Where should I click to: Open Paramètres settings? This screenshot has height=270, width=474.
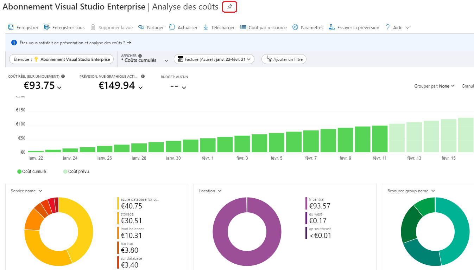tap(308, 27)
